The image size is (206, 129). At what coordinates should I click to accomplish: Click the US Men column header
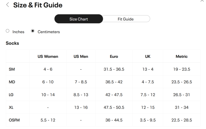pyautogui.click(x=81, y=56)
